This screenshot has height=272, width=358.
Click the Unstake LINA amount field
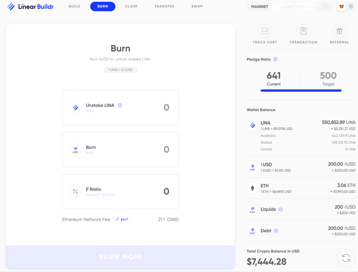point(166,107)
